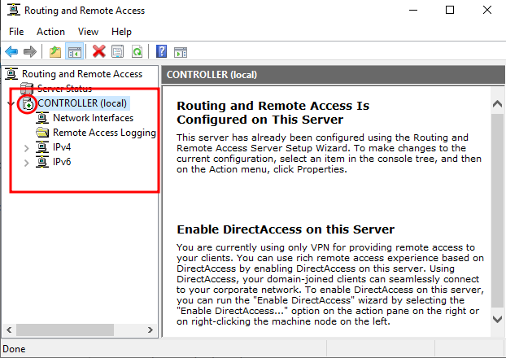Click the right pane scroll up arrow
Viewport: 506px width, 358px height.
click(x=497, y=104)
